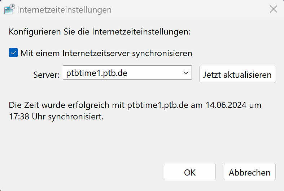Click the 'Jetzt aktualisieren' button

point(237,74)
